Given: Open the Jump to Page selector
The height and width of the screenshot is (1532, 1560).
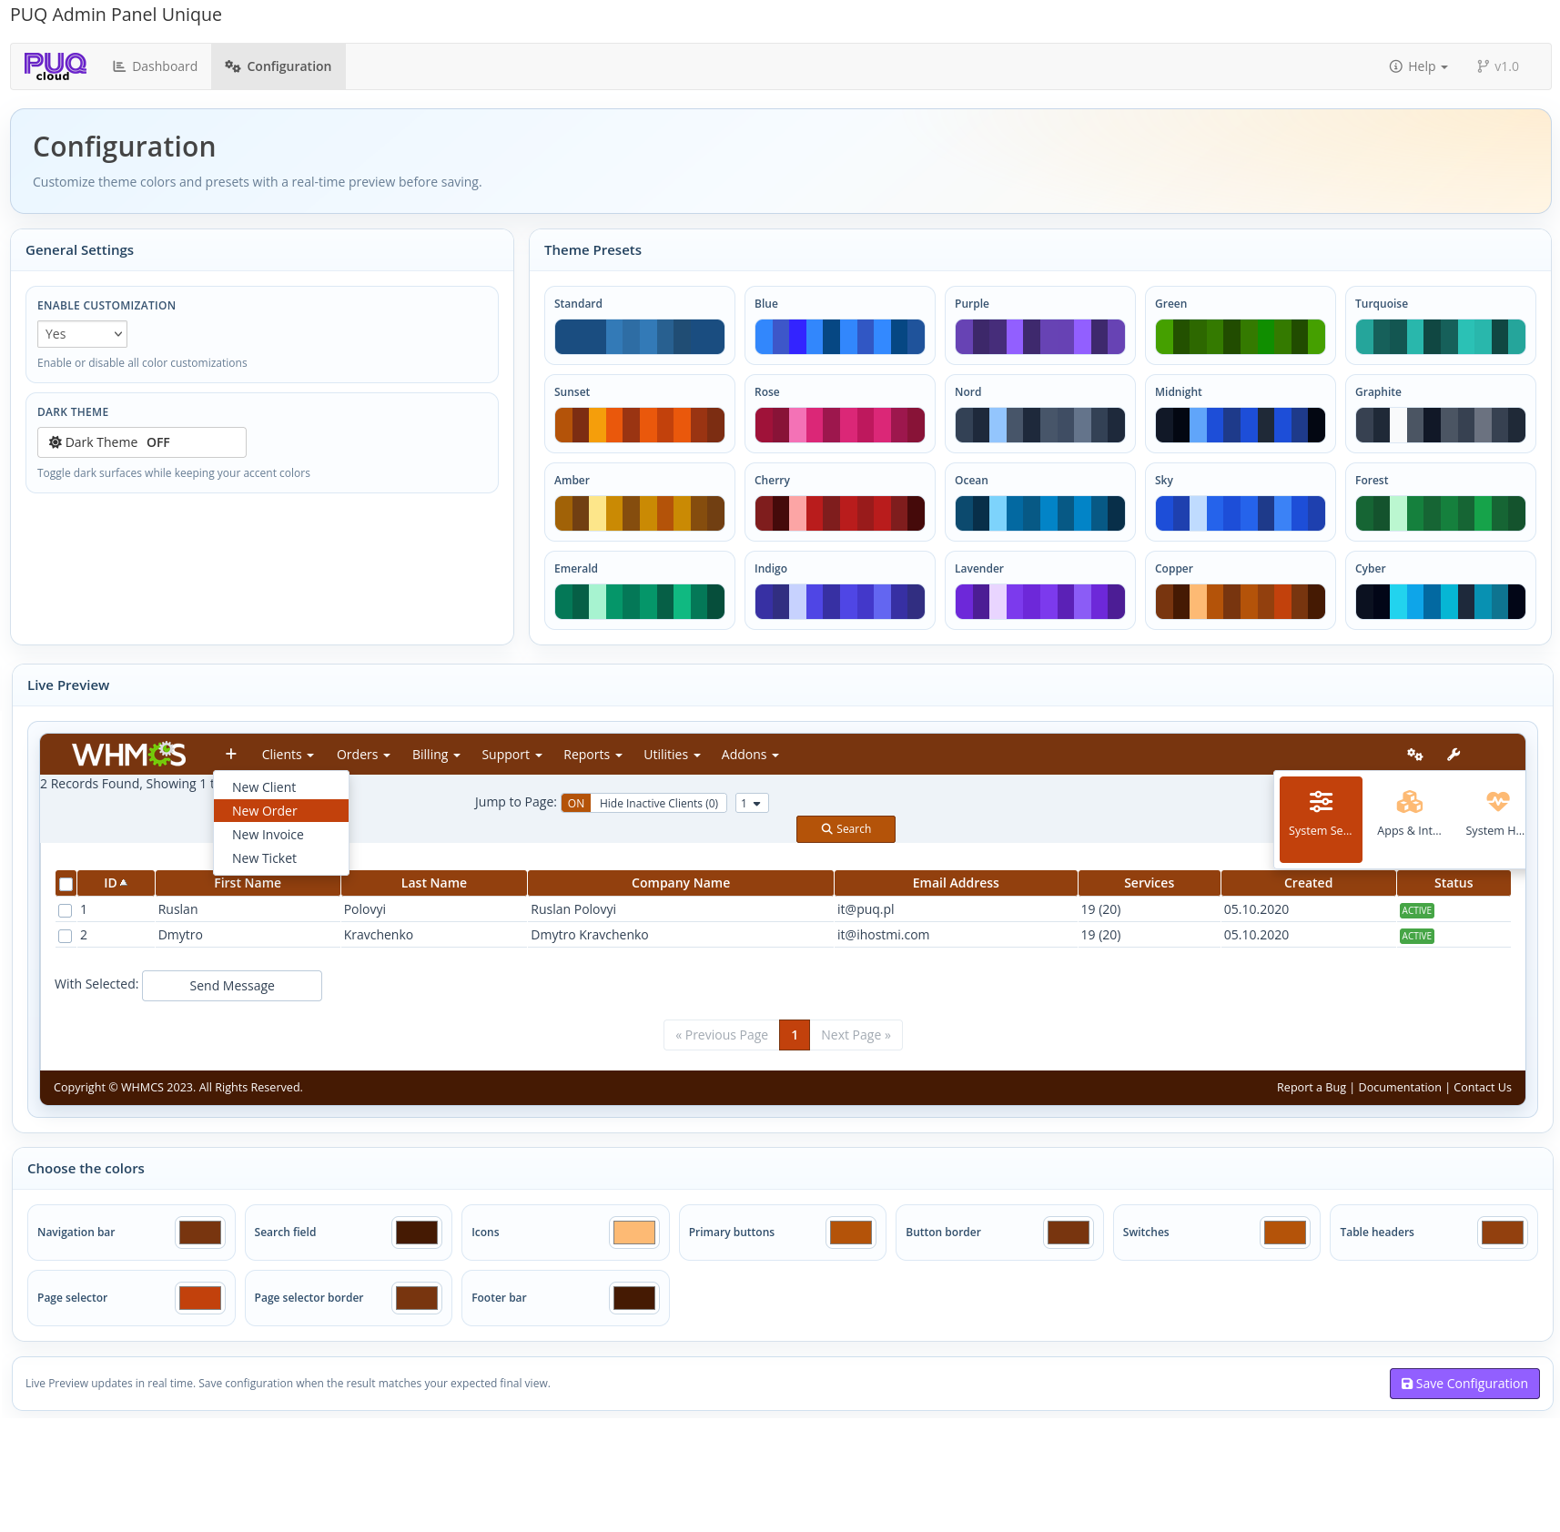Looking at the screenshot, I should click(752, 803).
